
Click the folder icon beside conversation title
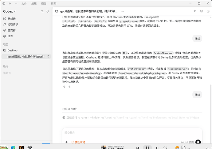(x=57, y=11)
